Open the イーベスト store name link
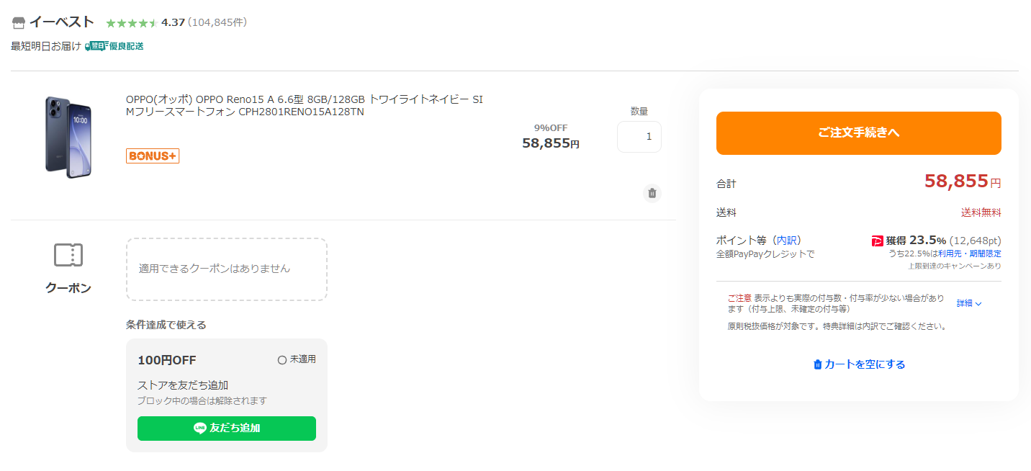The width and height of the screenshot is (1031, 471). 62,22
